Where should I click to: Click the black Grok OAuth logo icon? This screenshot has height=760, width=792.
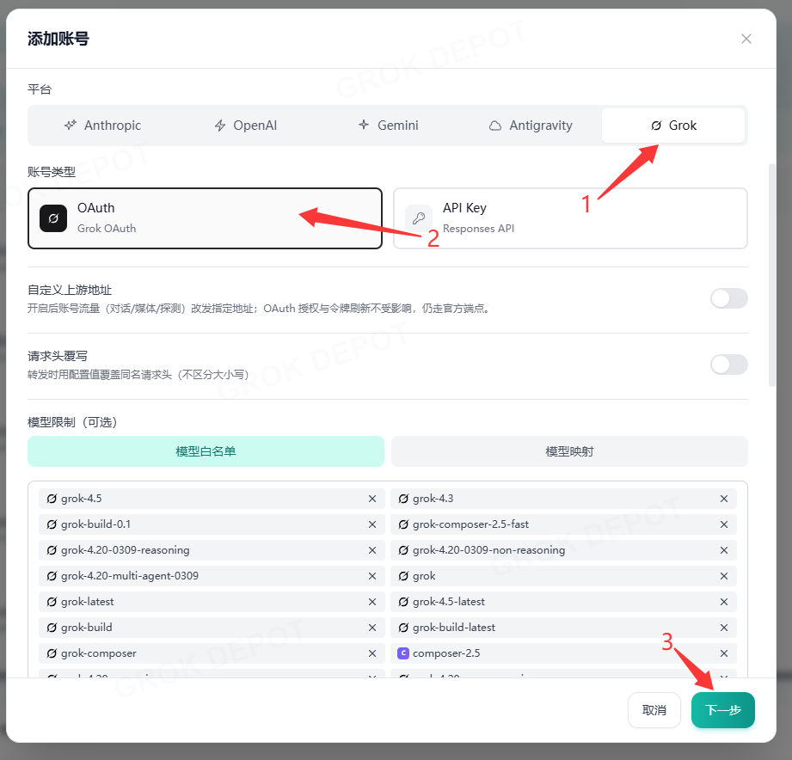pyautogui.click(x=53, y=218)
